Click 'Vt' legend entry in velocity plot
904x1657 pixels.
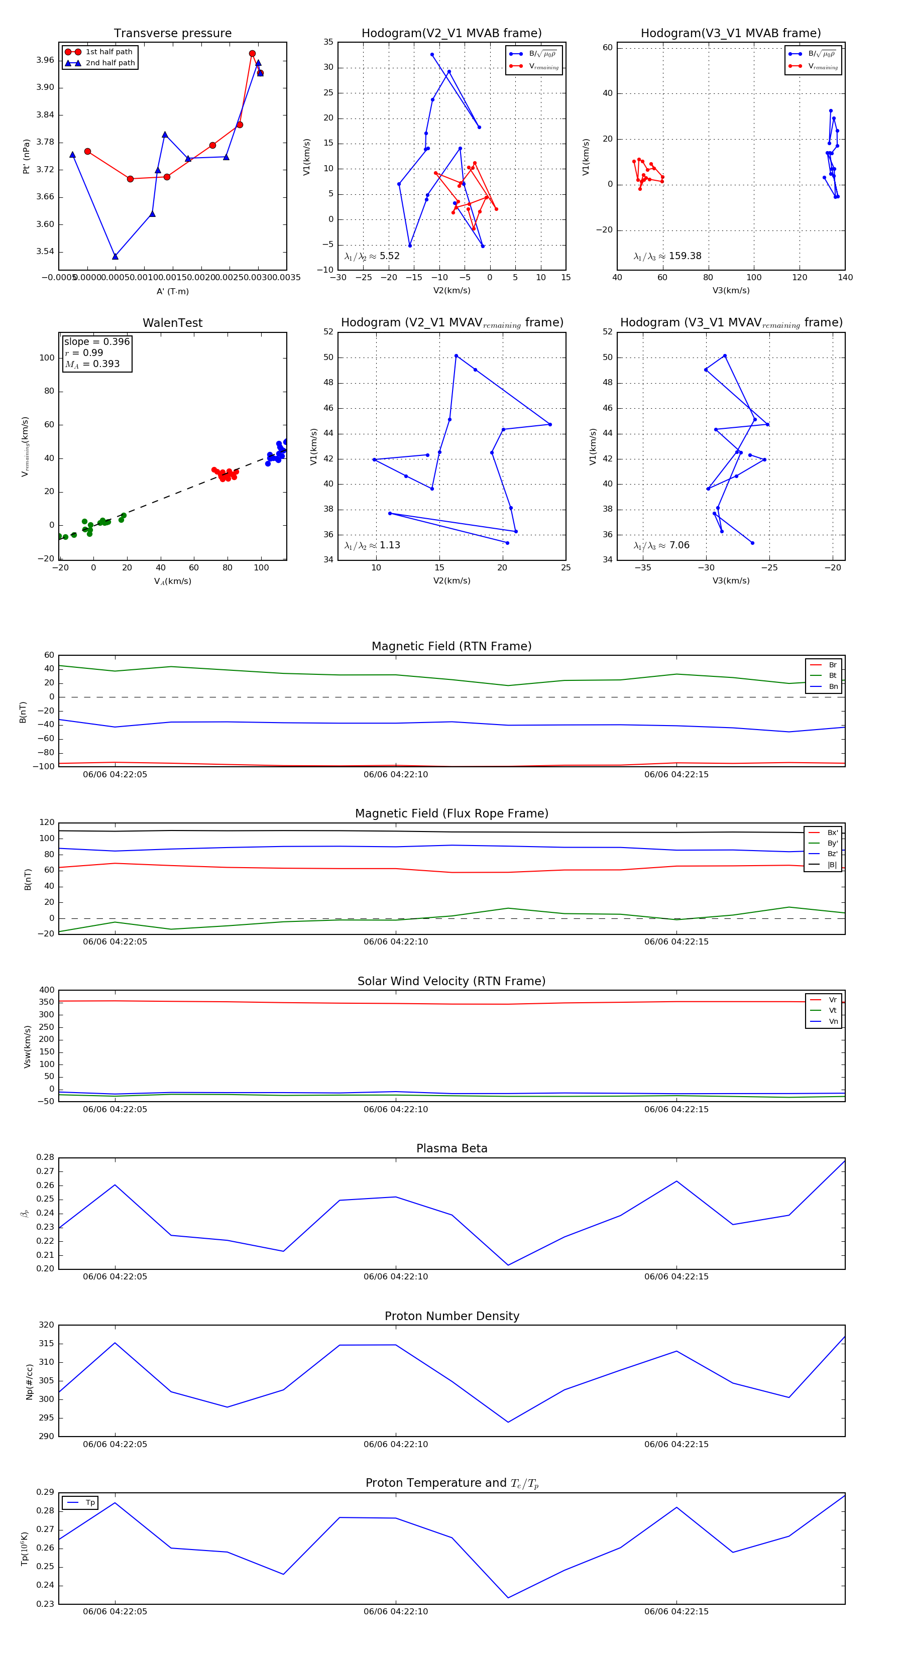coord(824,1011)
